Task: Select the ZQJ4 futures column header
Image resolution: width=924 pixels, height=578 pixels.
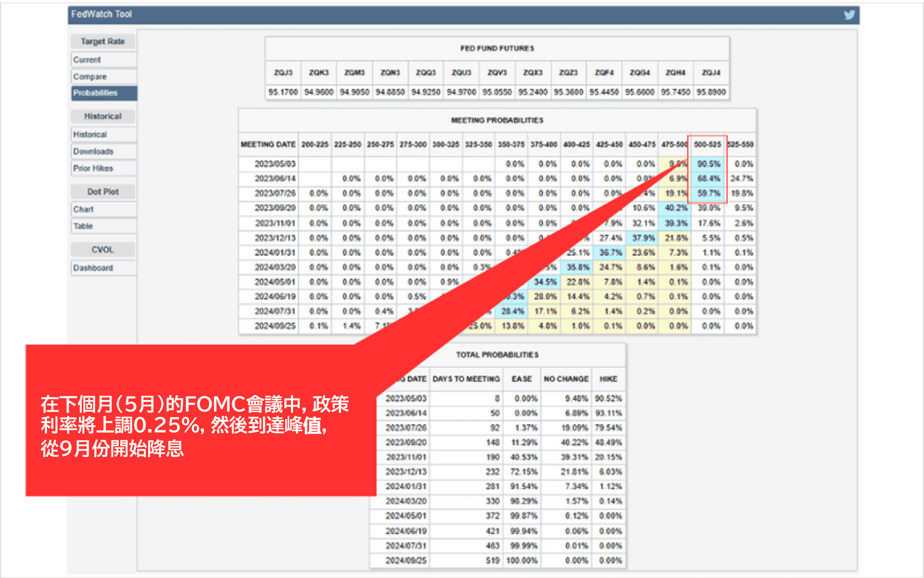Action: pyautogui.click(x=711, y=72)
